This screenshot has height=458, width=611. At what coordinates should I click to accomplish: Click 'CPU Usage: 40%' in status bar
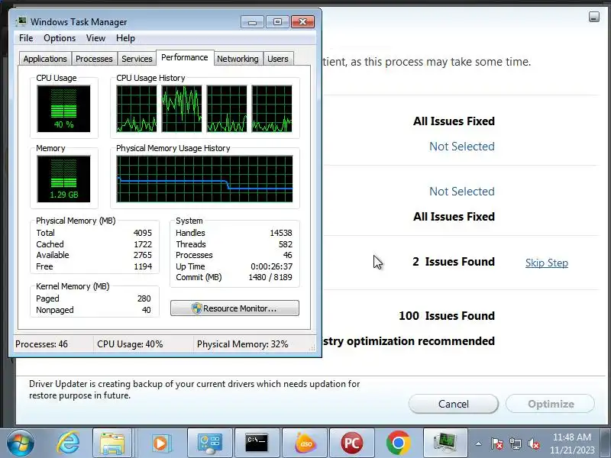point(130,344)
